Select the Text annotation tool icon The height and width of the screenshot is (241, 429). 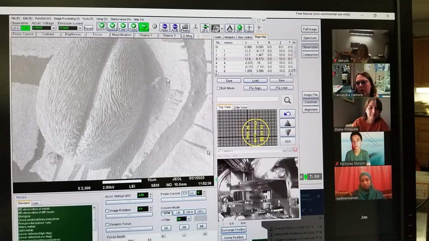click(x=229, y=29)
